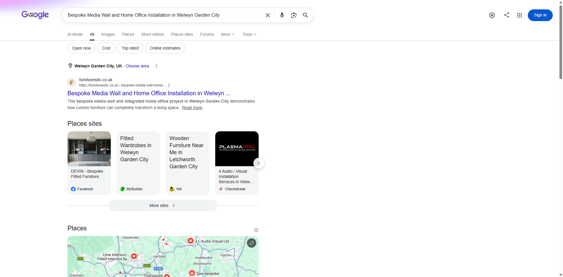Click the share icon in the header
The height and width of the screenshot is (277, 563).
click(507, 15)
